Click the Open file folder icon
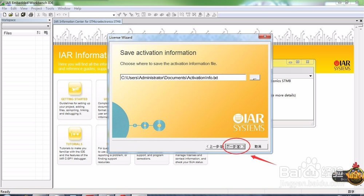The width and height of the screenshot is (364, 196). [x=11, y=15]
